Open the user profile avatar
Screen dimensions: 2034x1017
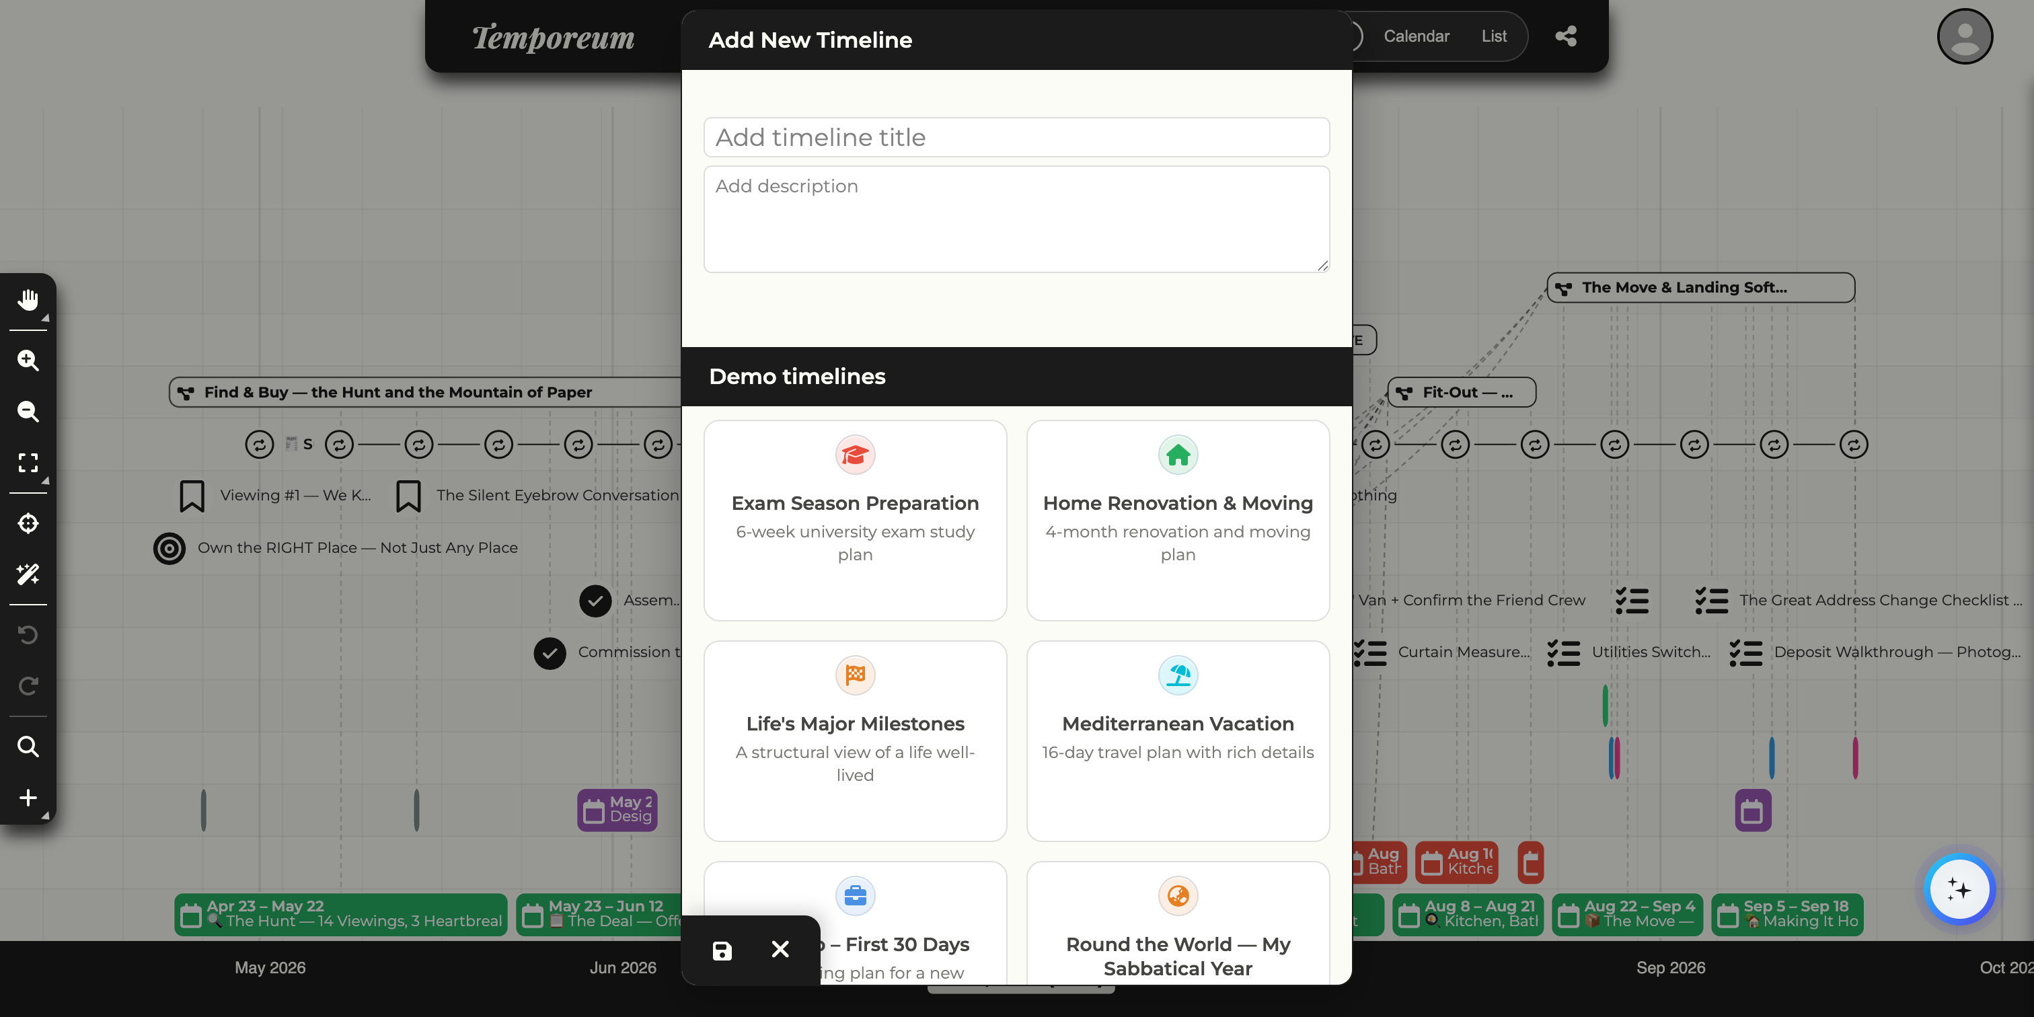point(1965,36)
